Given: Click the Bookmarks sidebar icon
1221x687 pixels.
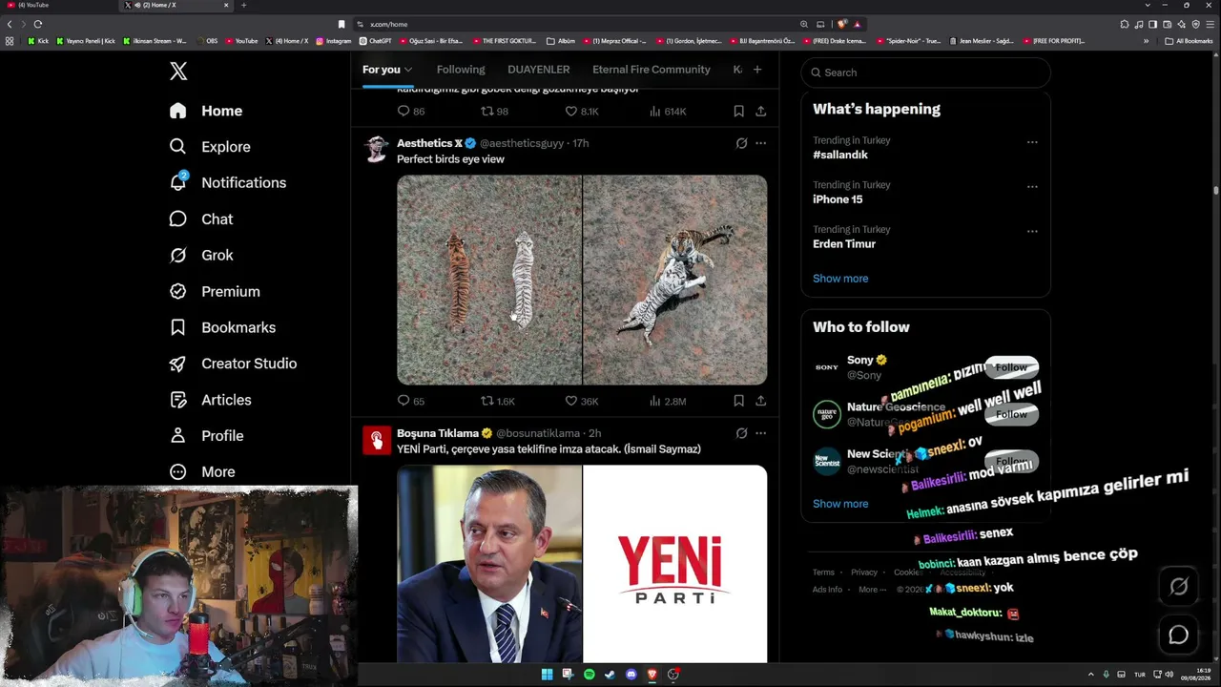Looking at the screenshot, I should (177, 327).
